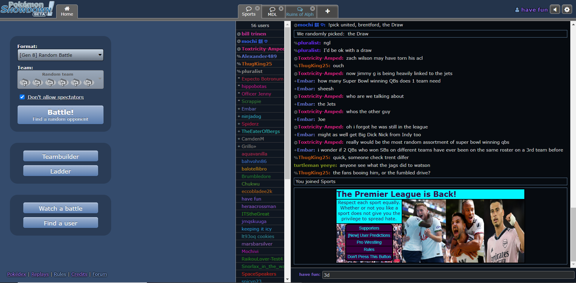
Task: Select user Spiderz in the user list
Action: (x=260, y=124)
